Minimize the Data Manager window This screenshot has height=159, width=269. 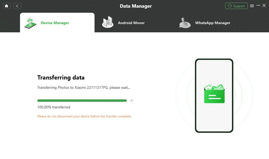click(258, 5)
